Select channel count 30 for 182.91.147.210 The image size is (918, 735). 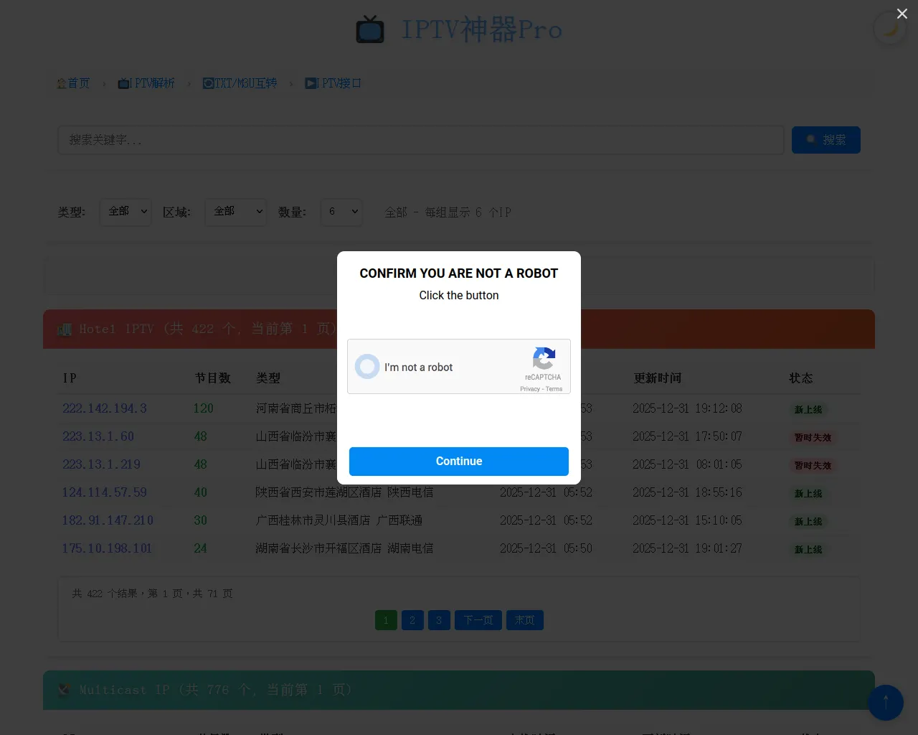coord(200,520)
